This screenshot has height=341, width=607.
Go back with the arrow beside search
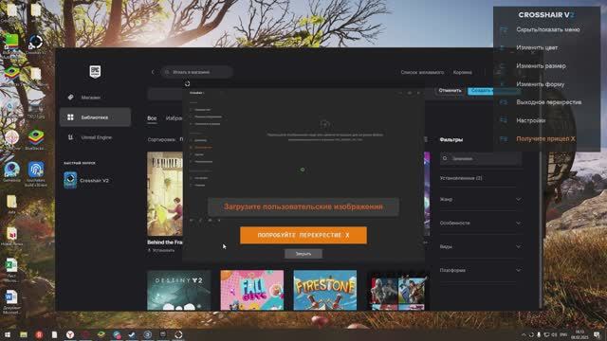[x=153, y=72]
